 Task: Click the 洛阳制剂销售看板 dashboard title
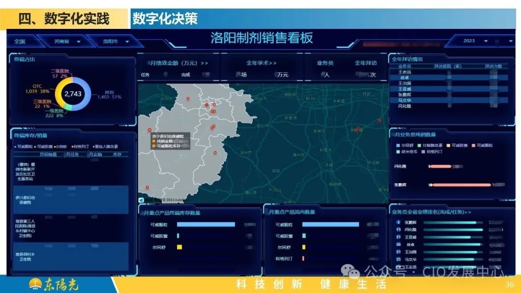pos(261,38)
